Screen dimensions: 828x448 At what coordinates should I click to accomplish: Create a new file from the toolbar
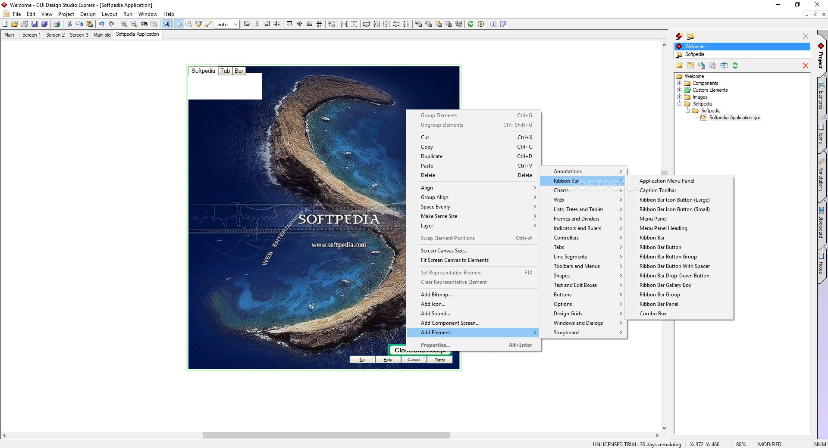tap(5, 24)
